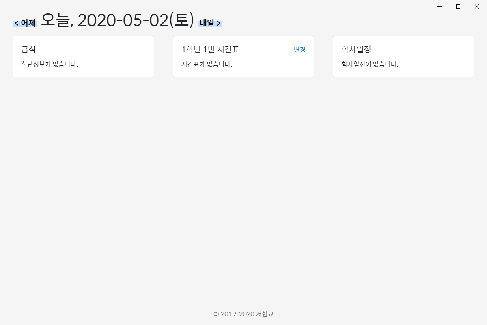
Task: Click the © 2019-2020 서현교 copyright footer
Action: 243,314
